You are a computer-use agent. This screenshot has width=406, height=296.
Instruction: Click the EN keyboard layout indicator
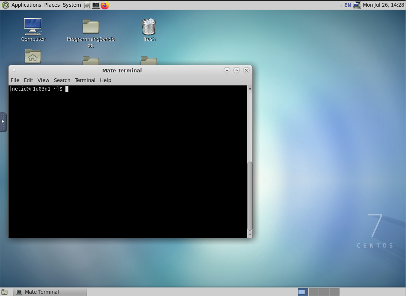tap(348, 5)
